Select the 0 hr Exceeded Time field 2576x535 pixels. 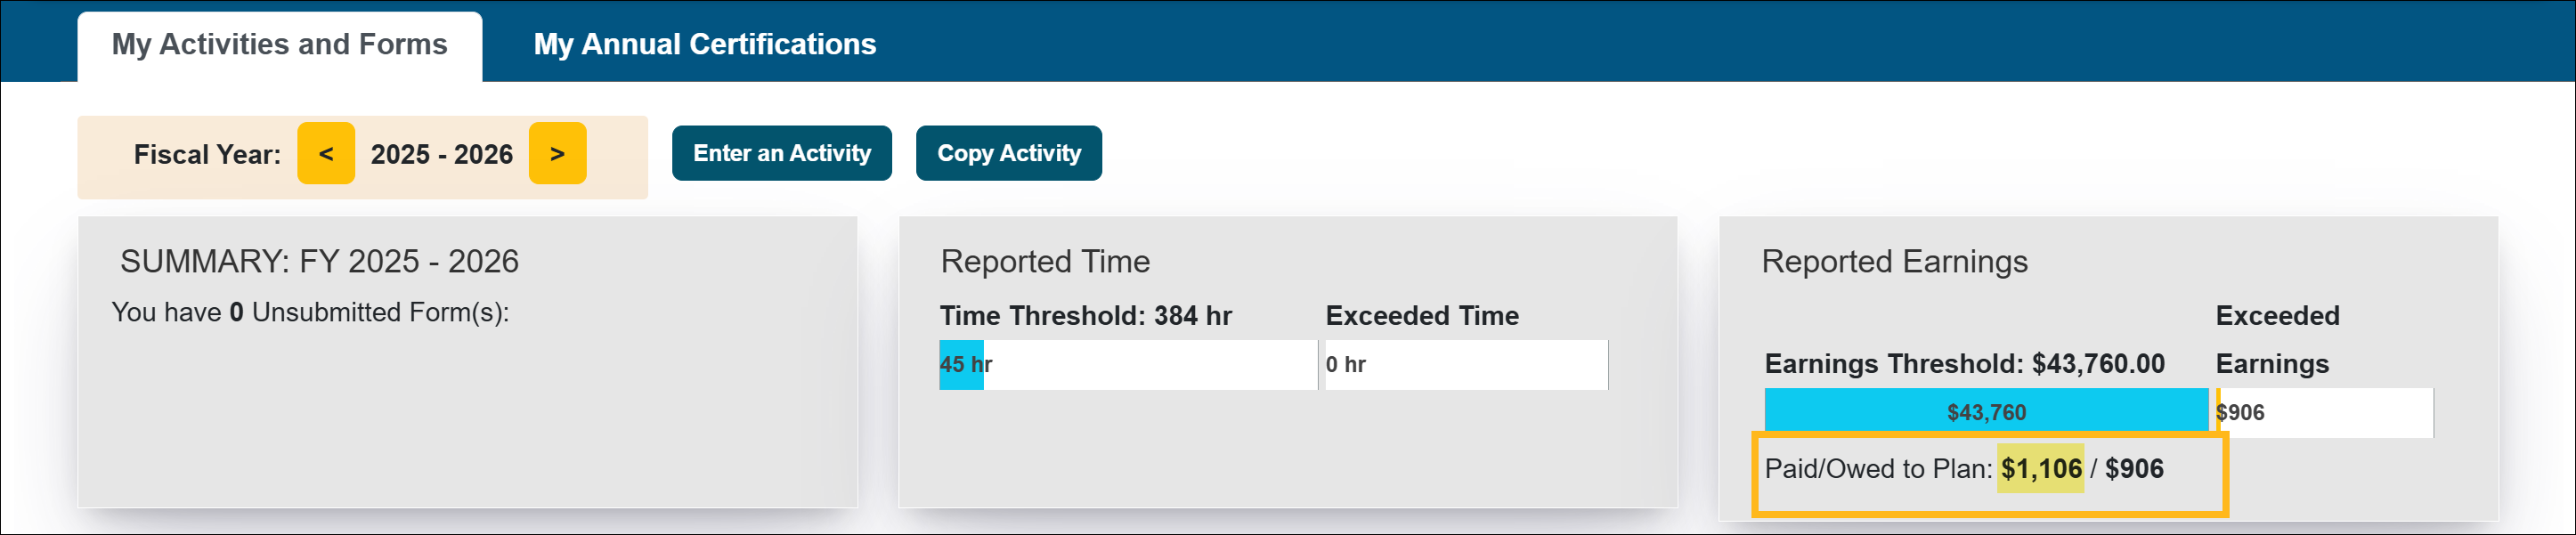(1465, 365)
